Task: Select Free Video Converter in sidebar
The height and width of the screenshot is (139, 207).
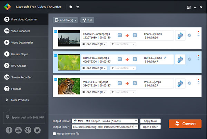Action: point(24,19)
